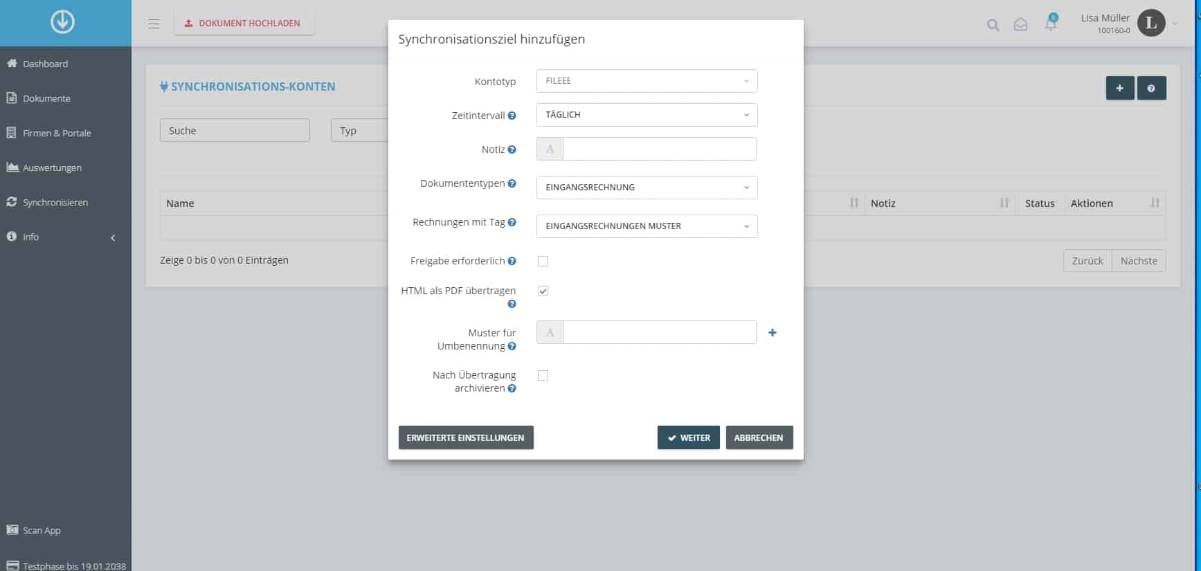Open the Rechnungen mit Tag dropdown
Image resolution: width=1201 pixels, height=571 pixels.
(647, 226)
